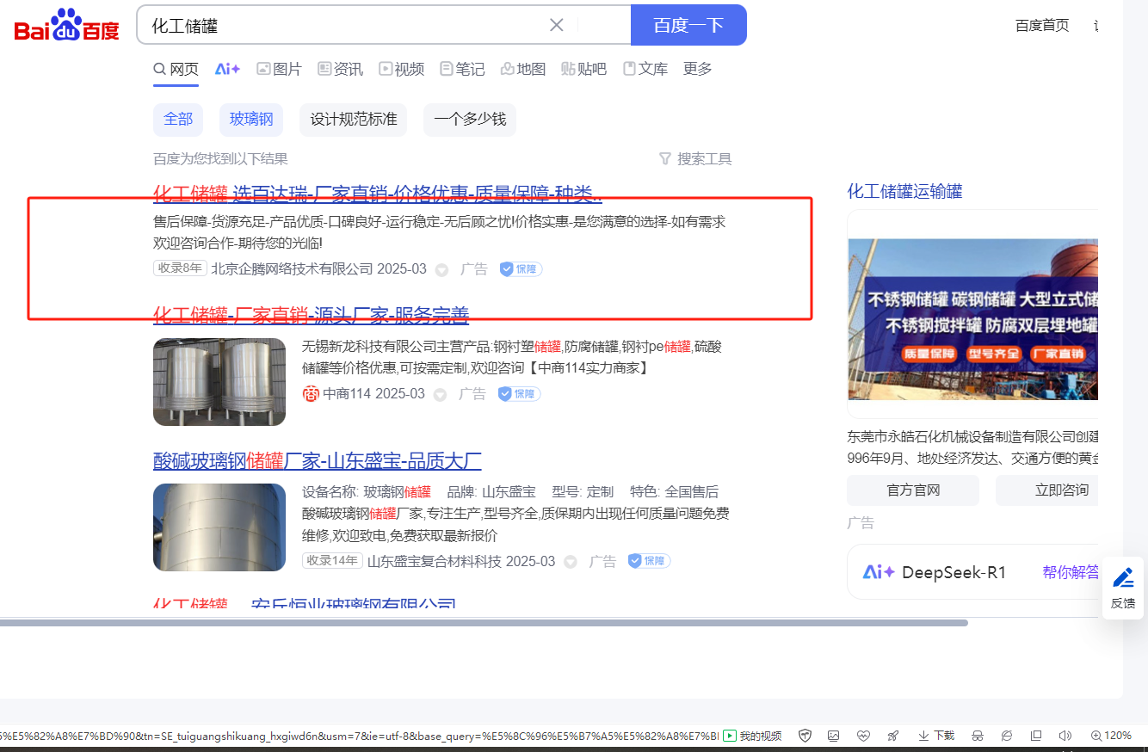
Task: Click the 无锡新龙科技有限公司 description text
Action: [512, 357]
